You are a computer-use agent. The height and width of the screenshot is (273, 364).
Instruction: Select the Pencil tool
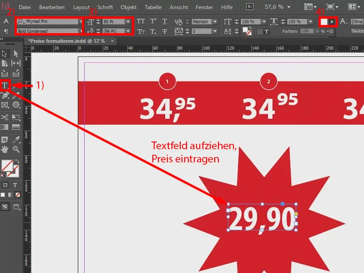16,95
